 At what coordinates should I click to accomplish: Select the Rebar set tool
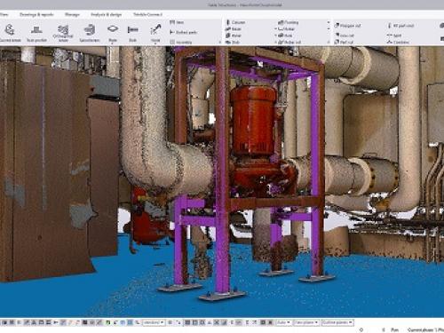point(289,43)
